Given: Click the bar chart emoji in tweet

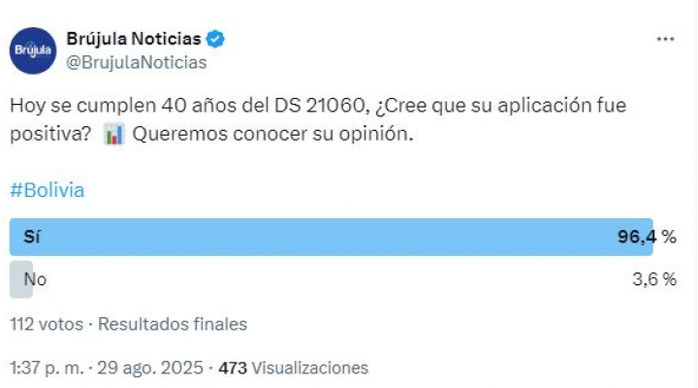Looking at the screenshot, I should click(x=114, y=134).
